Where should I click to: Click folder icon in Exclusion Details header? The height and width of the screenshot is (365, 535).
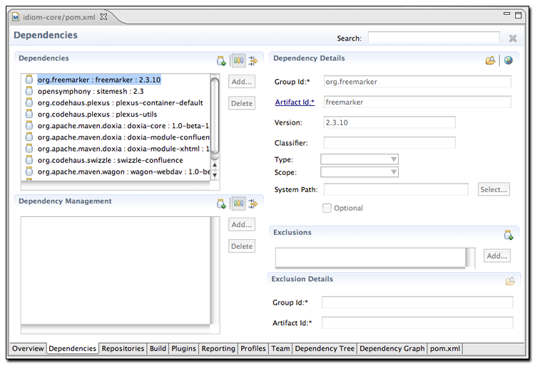pos(509,281)
